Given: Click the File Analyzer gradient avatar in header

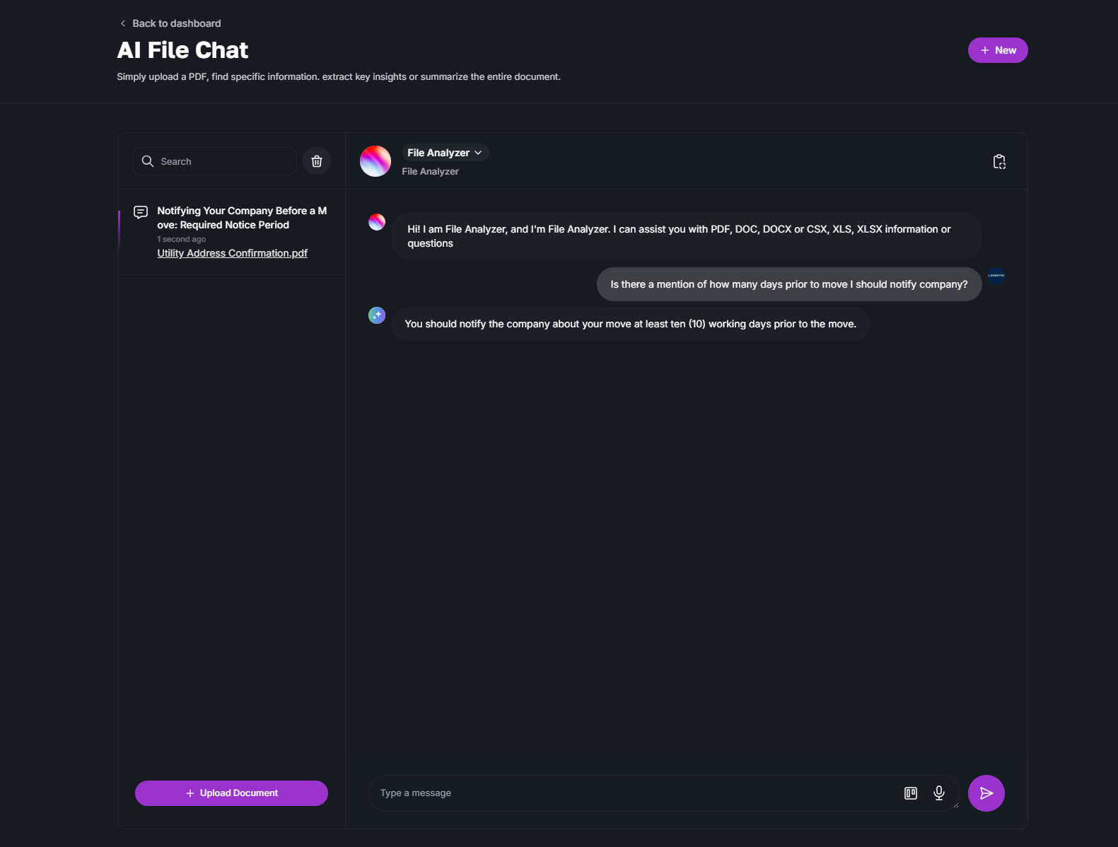Looking at the screenshot, I should click(375, 161).
